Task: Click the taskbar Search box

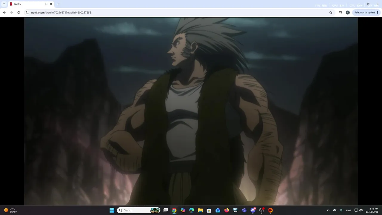Action: coord(139,210)
